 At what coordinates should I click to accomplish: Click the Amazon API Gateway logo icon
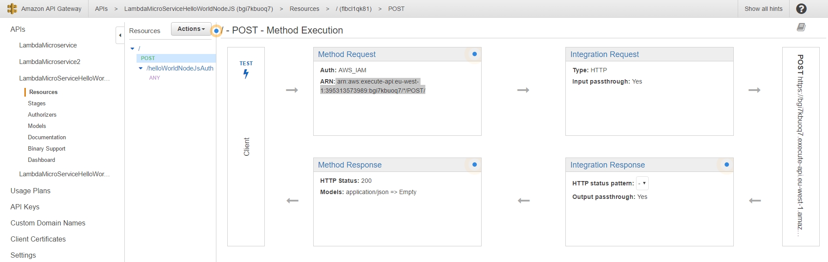point(12,9)
